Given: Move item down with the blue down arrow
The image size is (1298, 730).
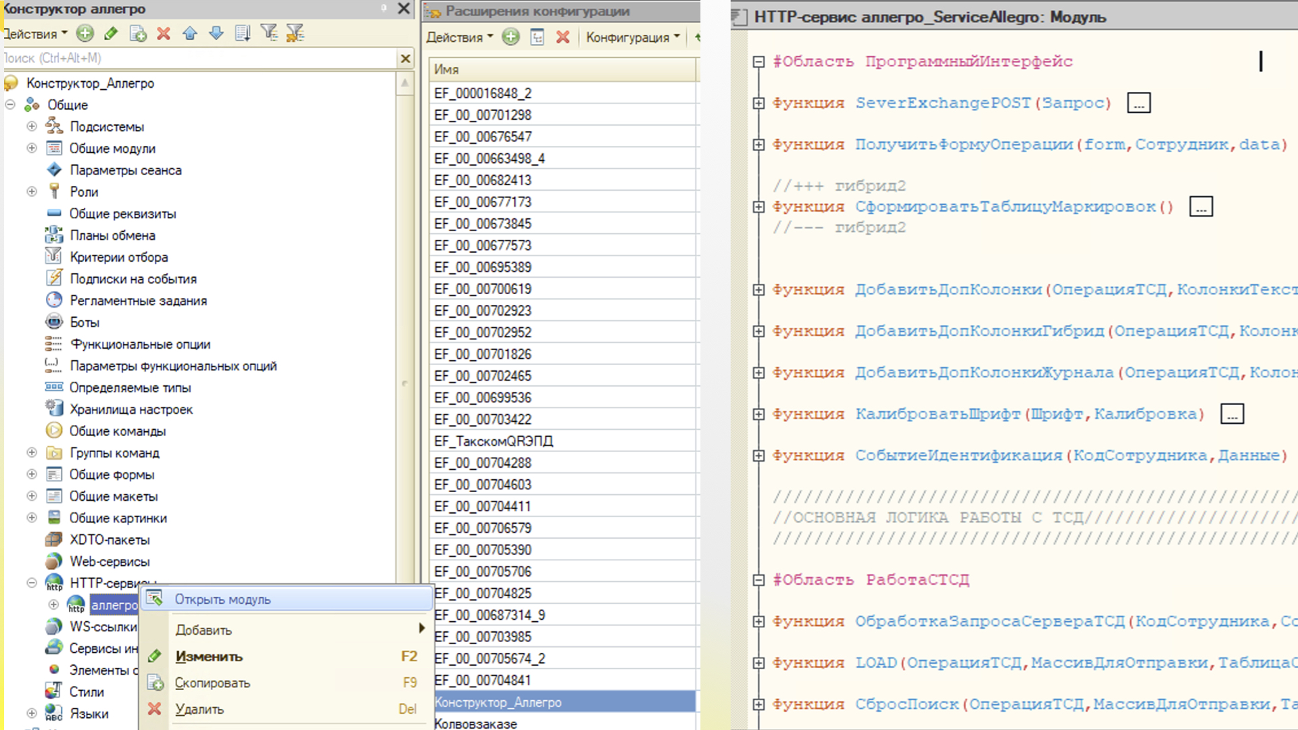Looking at the screenshot, I should pyautogui.click(x=216, y=33).
